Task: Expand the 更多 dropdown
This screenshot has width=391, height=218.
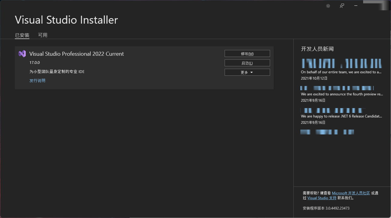Action: tap(247, 72)
